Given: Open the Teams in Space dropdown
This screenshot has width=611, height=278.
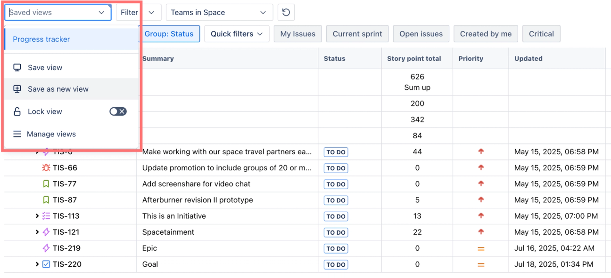Looking at the screenshot, I should click(x=219, y=13).
